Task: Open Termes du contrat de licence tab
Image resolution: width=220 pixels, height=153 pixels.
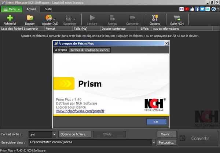Action: (x=89, y=50)
